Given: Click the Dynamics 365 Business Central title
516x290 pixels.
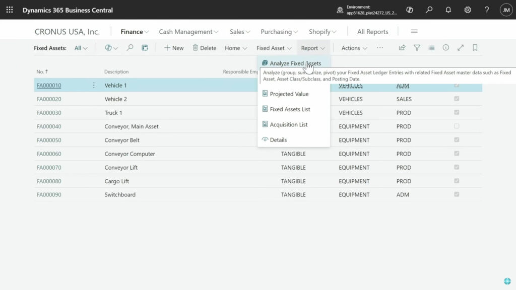Looking at the screenshot, I should click(68, 10).
